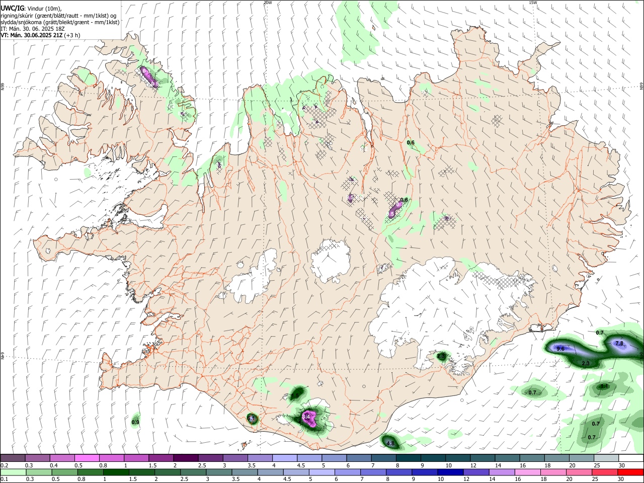This screenshot has height=483, width=644.
Task: Select dark teal upper-row swatch at 8
Action: [408, 458]
